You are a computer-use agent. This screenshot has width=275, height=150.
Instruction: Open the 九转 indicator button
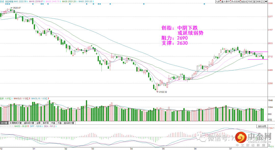[x=218, y=2]
